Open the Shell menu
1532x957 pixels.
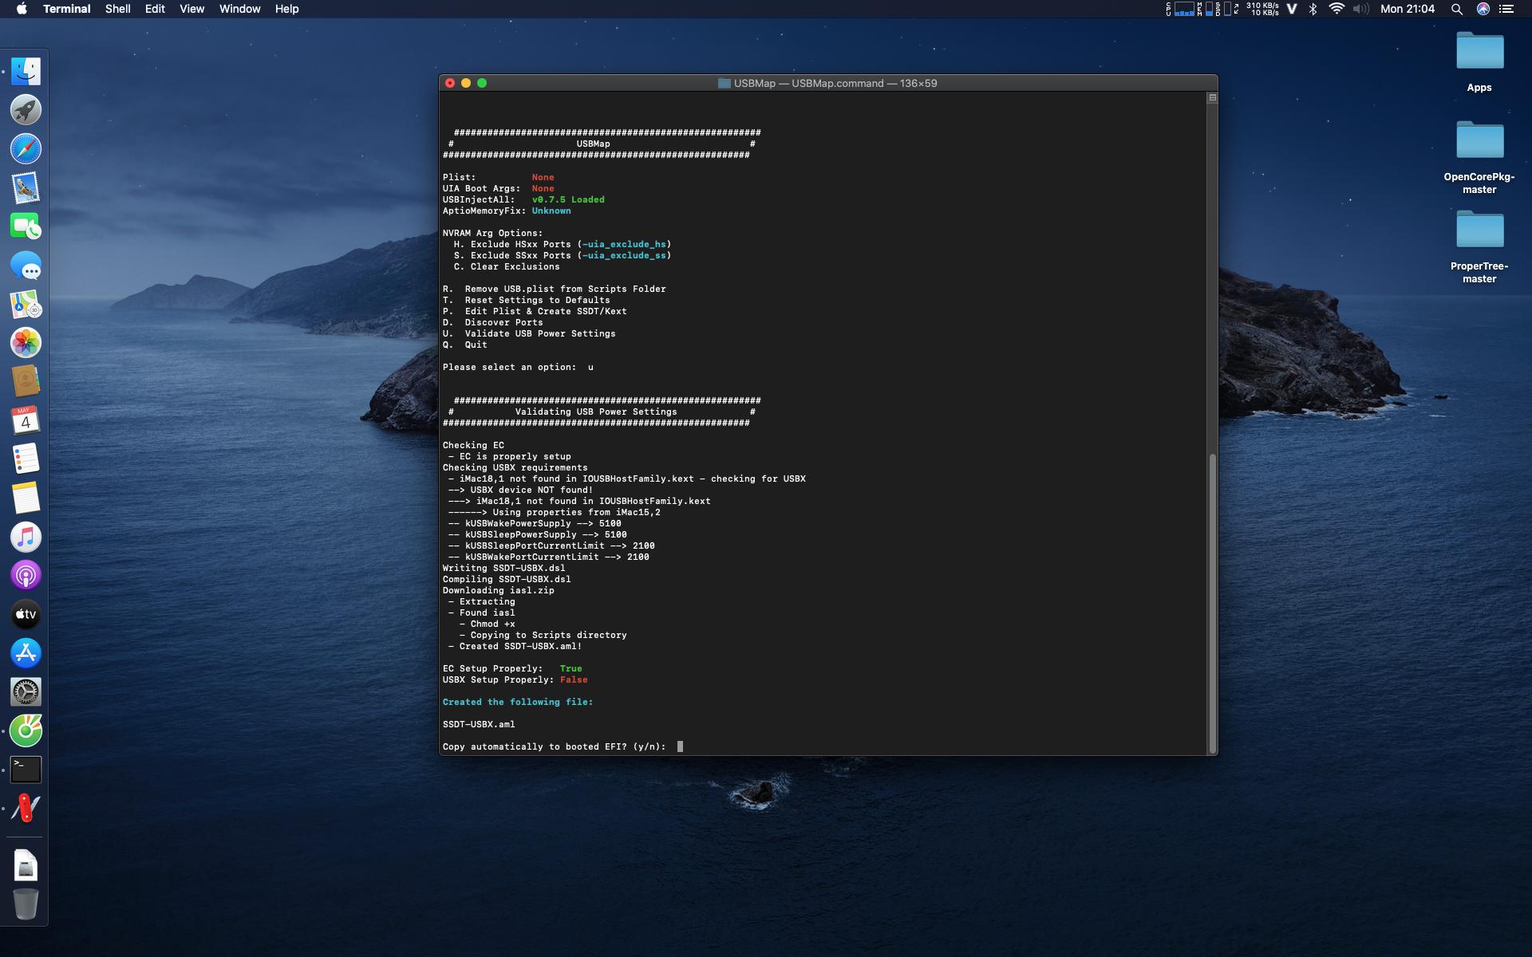[118, 9]
